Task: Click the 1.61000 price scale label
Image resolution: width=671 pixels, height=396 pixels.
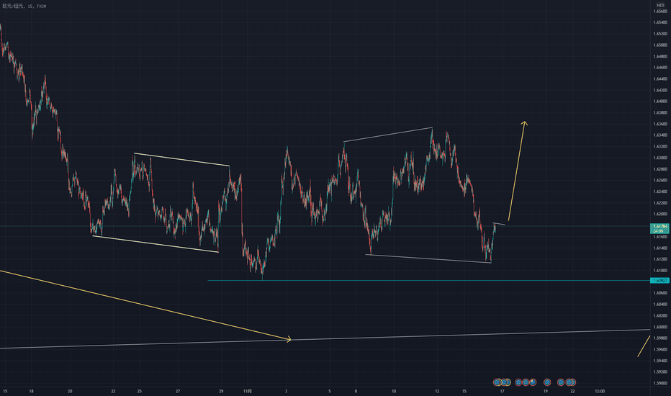Action: [x=660, y=271]
